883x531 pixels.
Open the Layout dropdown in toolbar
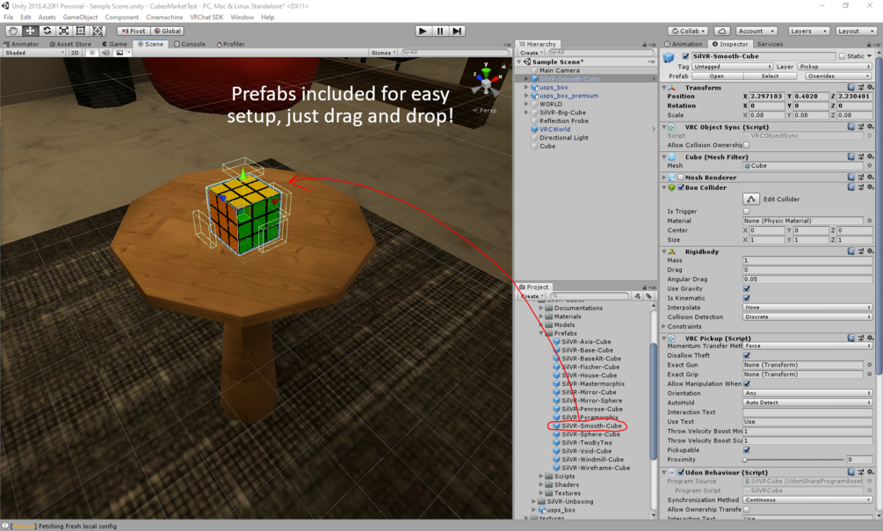pos(856,31)
